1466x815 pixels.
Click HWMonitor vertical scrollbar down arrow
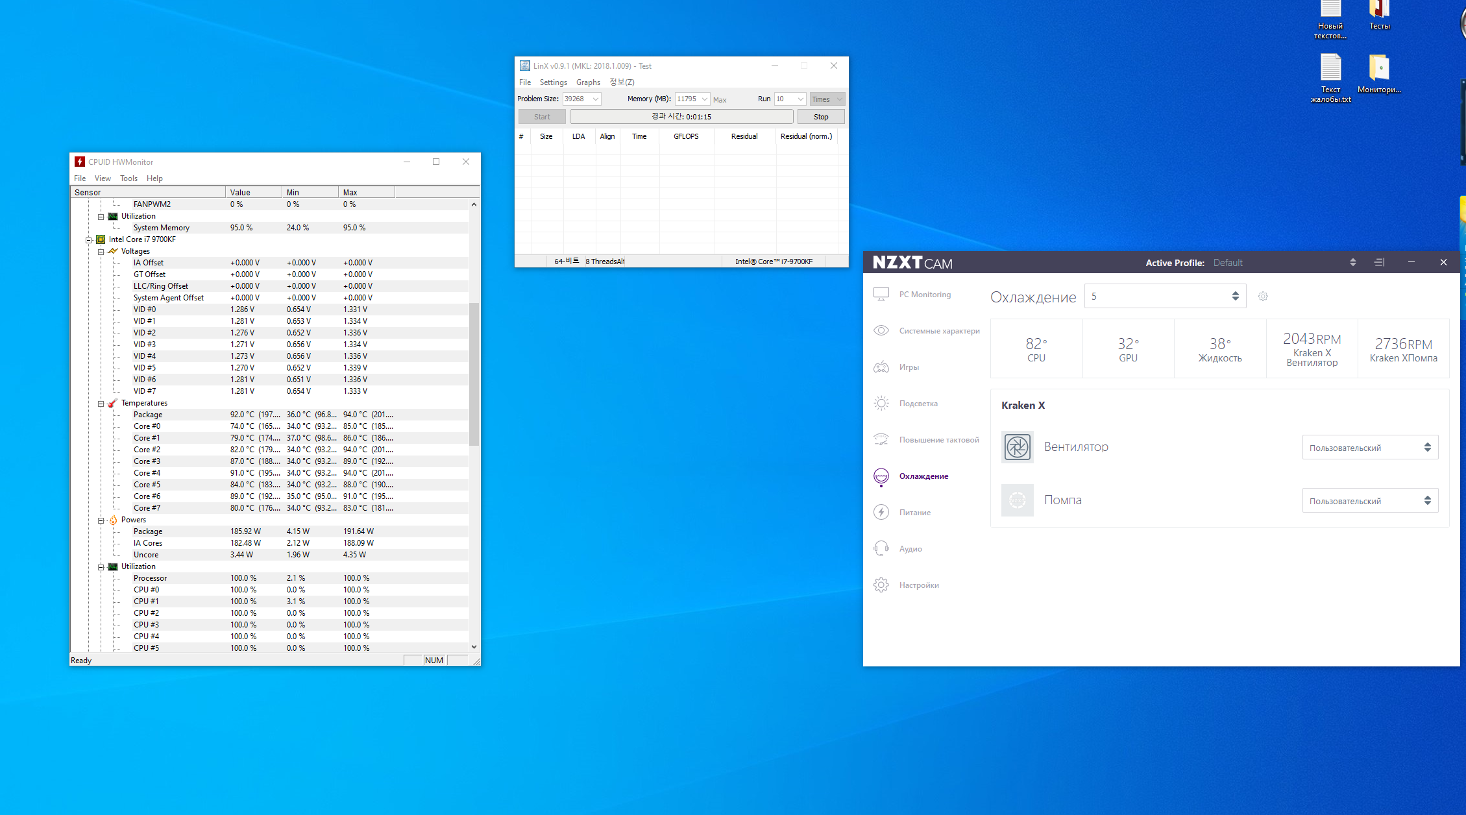[474, 646]
